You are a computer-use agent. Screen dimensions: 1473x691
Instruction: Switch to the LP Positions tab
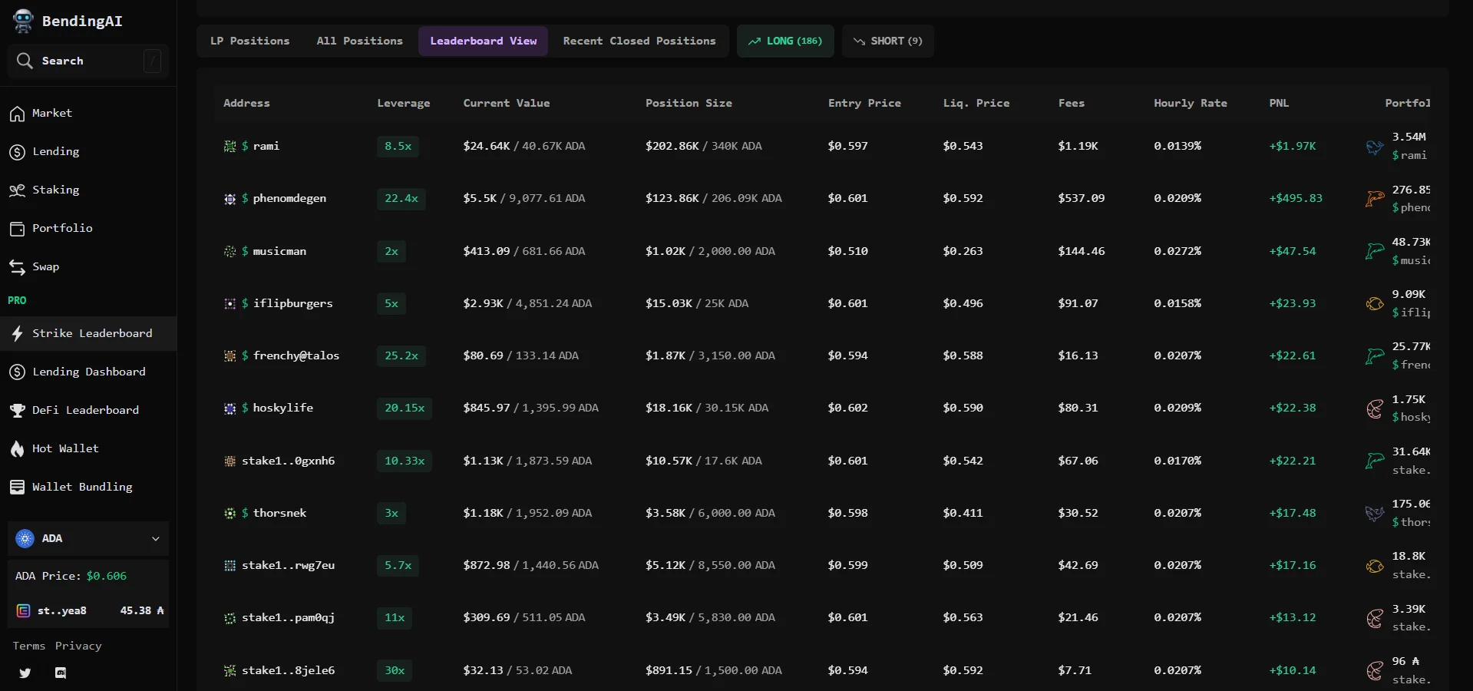click(249, 41)
